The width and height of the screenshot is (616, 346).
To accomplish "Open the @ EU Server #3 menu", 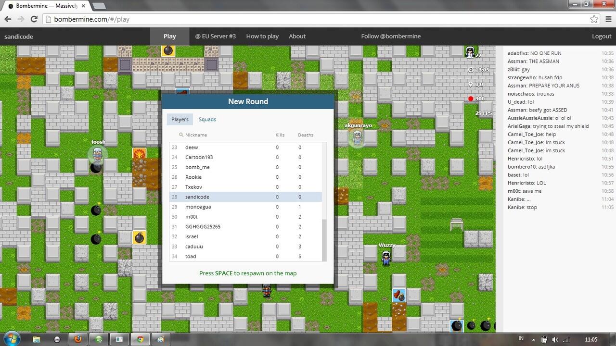I will [215, 37].
